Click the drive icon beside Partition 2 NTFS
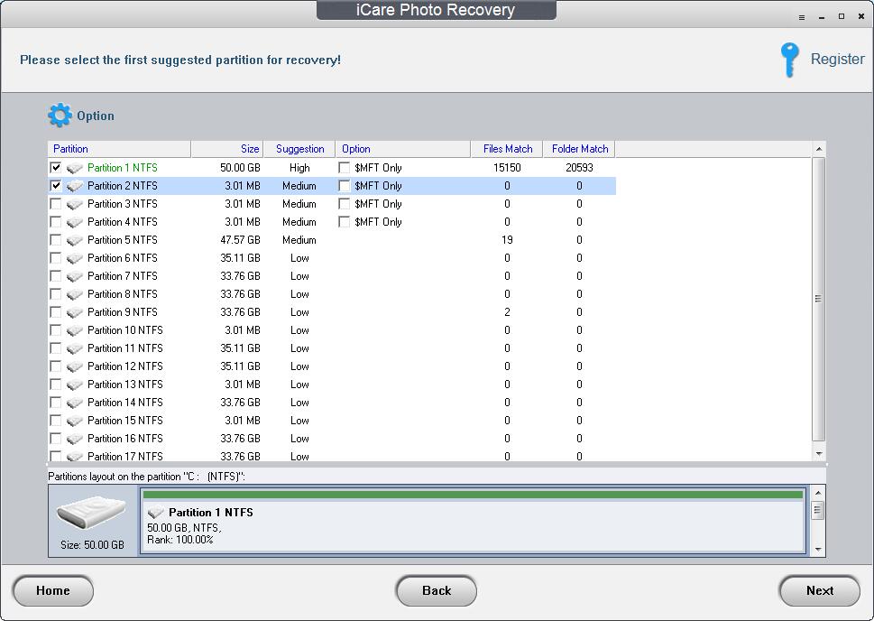 [x=74, y=186]
